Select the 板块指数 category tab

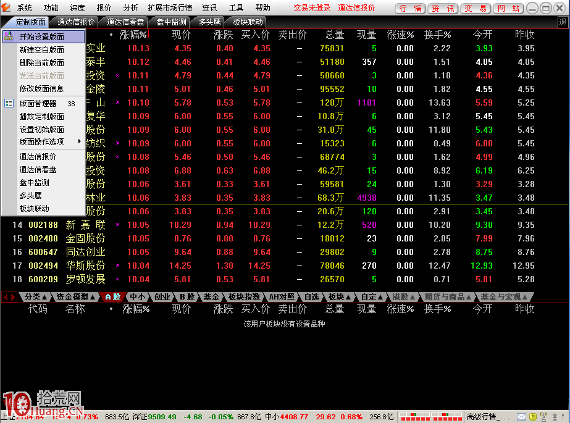tap(245, 297)
